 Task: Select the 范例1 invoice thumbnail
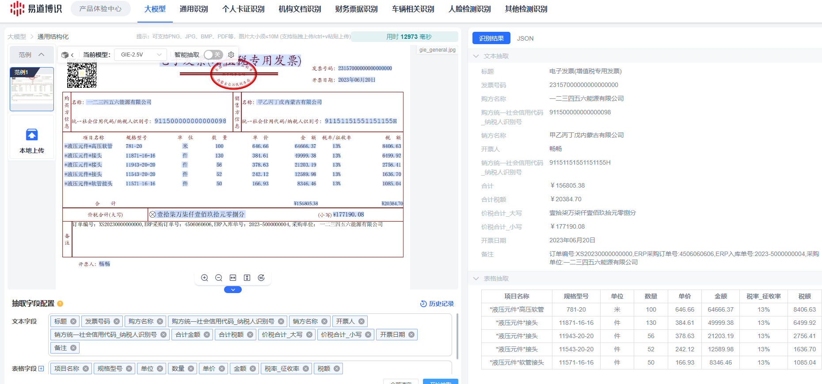point(32,89)
